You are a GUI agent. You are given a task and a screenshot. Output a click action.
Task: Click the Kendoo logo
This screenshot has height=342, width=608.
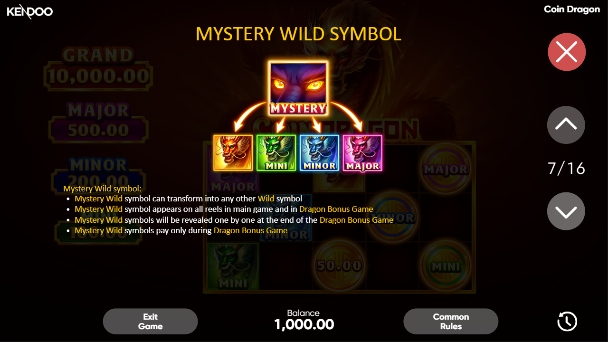pyautogui.click(x=30, y=11)
